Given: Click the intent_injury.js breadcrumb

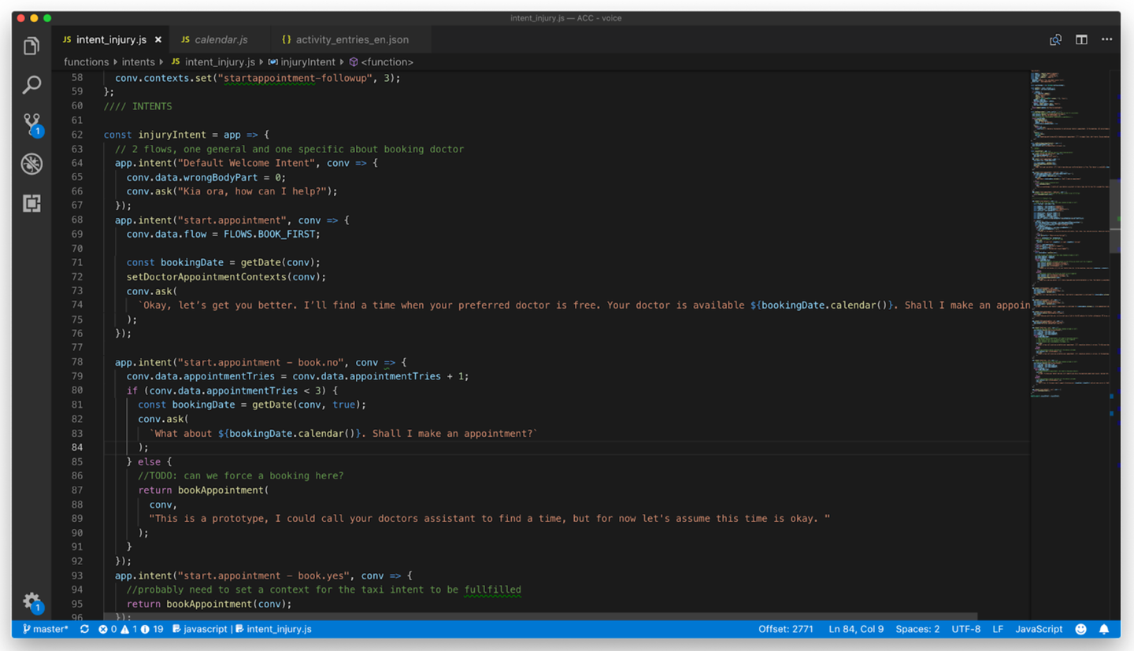Looking at the screenshot, I should click(x=213, y=61).
